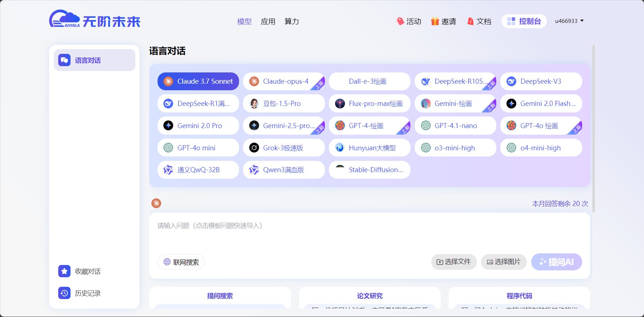Open the 应用 navigation tab
644x317 pixels.
268,21
